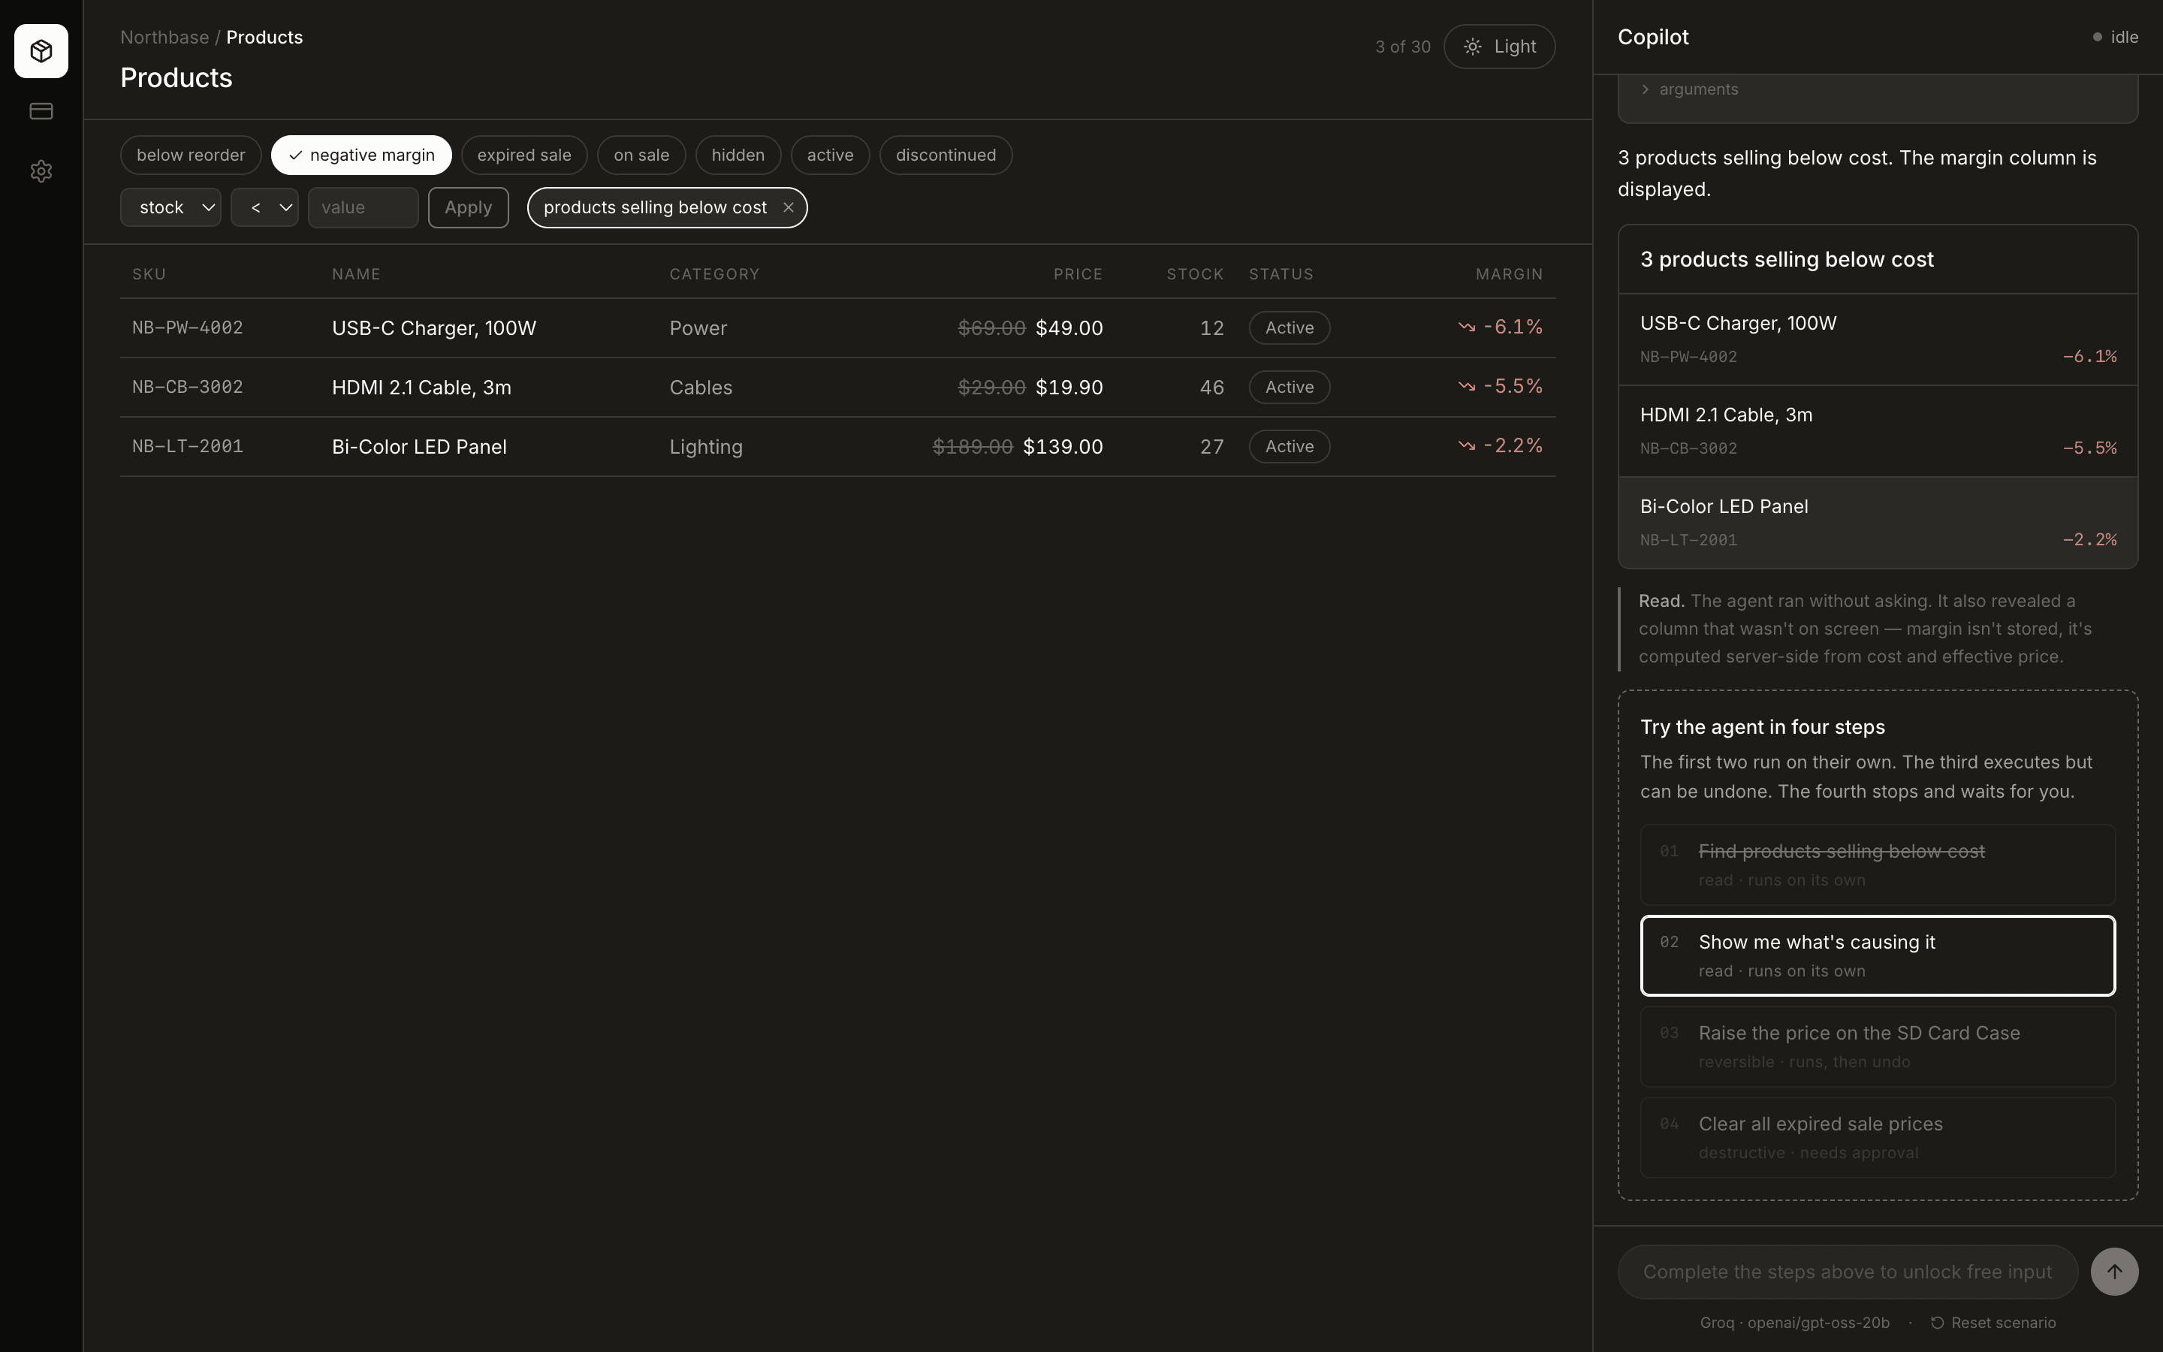Click the Reset scenario refresh icon

(1937, 1323)
